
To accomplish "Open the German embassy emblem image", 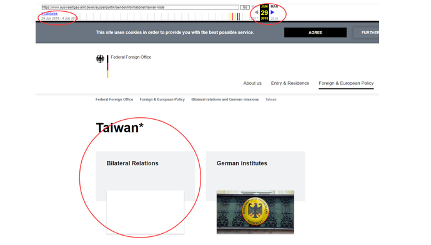I will click(255, 212).
